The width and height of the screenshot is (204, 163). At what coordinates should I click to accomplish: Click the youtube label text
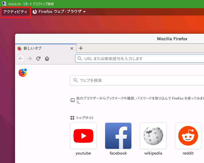click(83, 153)
